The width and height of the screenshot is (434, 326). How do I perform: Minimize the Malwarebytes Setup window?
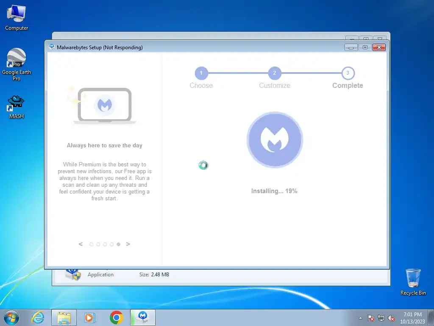(351, 48)
